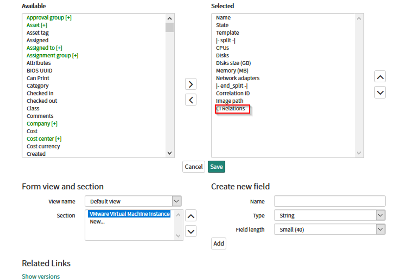398x280 pixels.
Task: Move selected field to Selected list arrow
Action: coord(191,84)
